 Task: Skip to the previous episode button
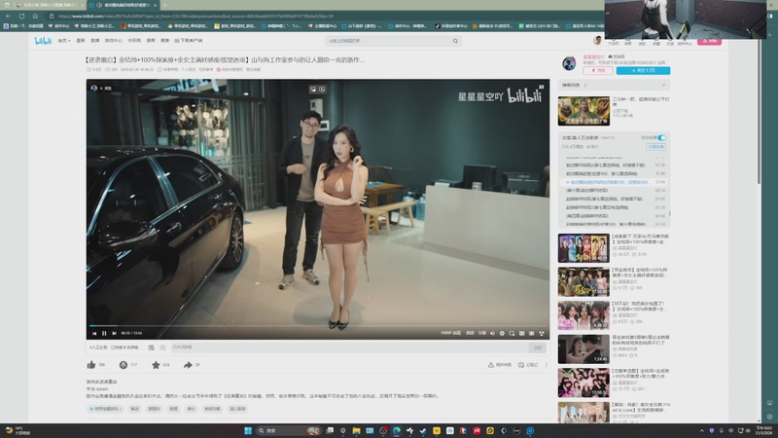click(94, 333)
